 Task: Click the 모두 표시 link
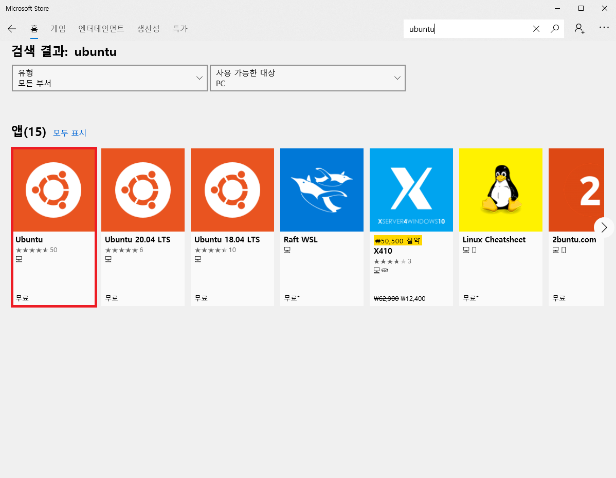coord(69,133)
